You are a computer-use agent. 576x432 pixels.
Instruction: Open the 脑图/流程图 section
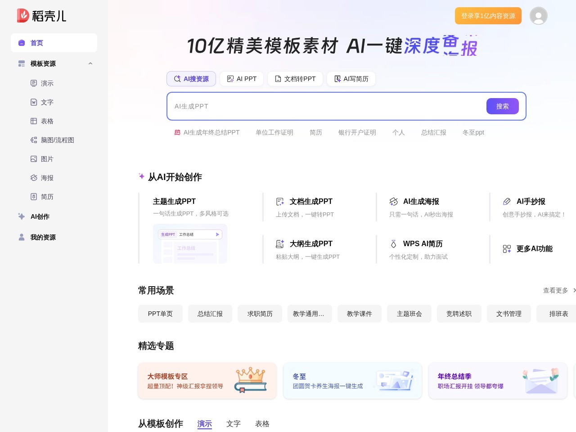click(x=58, y=140)
